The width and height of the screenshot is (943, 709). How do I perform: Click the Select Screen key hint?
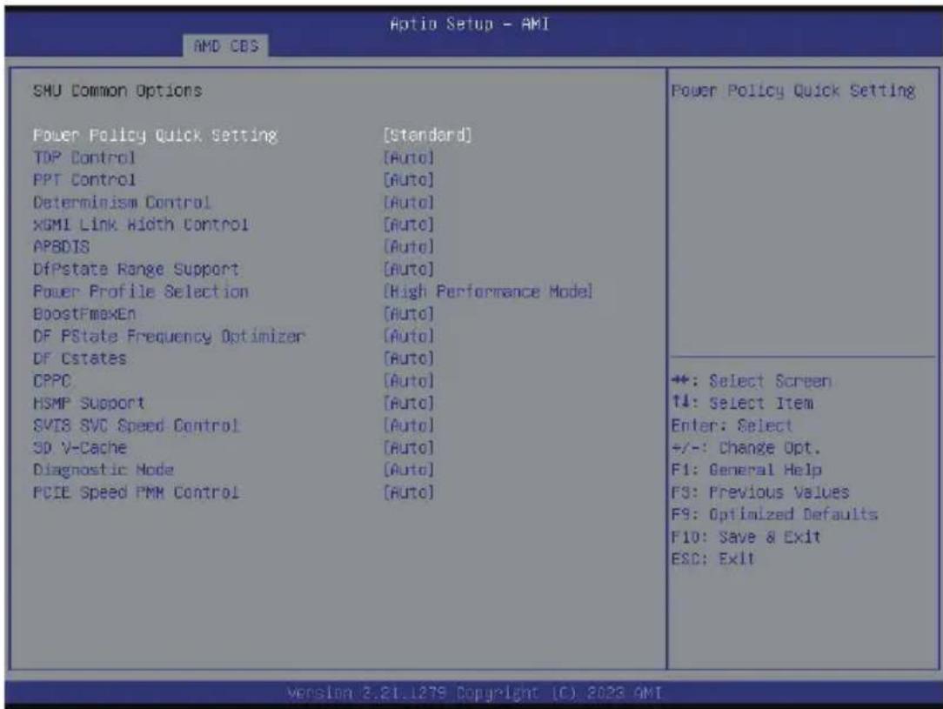pos(751,381)
